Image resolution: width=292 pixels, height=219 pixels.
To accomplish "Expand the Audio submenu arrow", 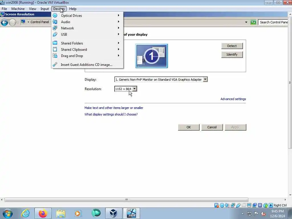I will tap(118, 22).
